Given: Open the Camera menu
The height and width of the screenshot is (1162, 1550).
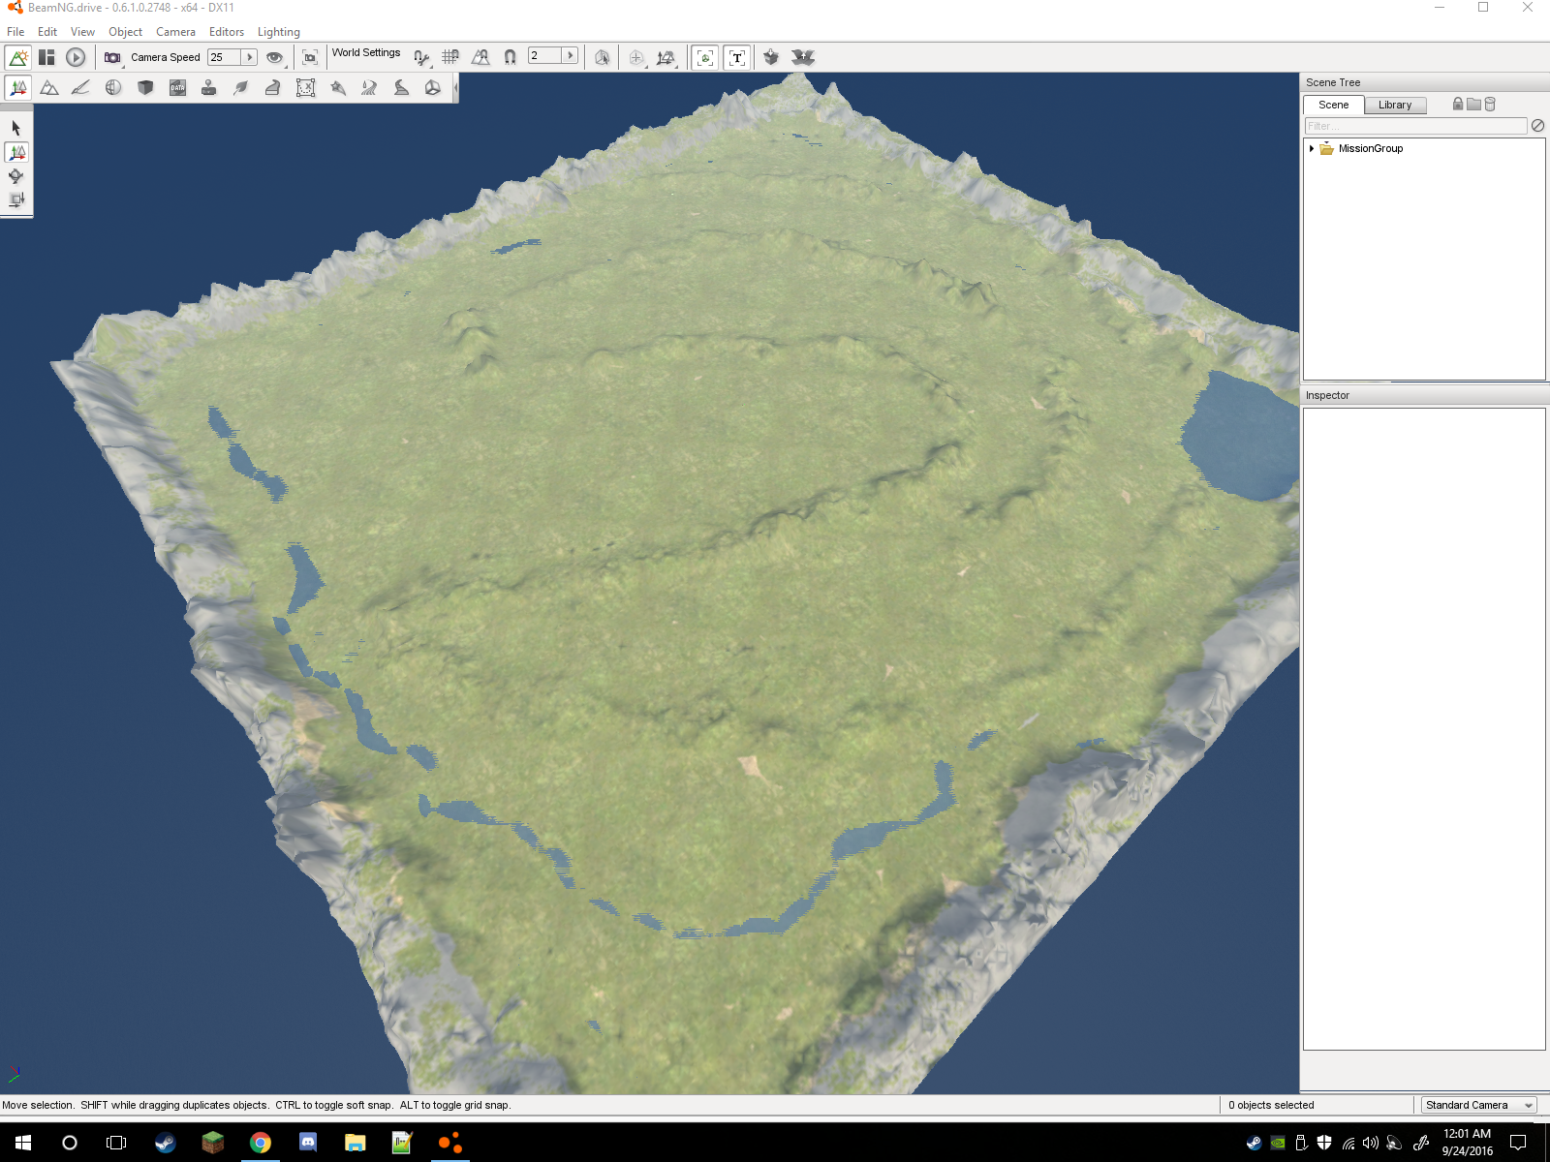Looking at the screenshot, I should coord(175,32).
